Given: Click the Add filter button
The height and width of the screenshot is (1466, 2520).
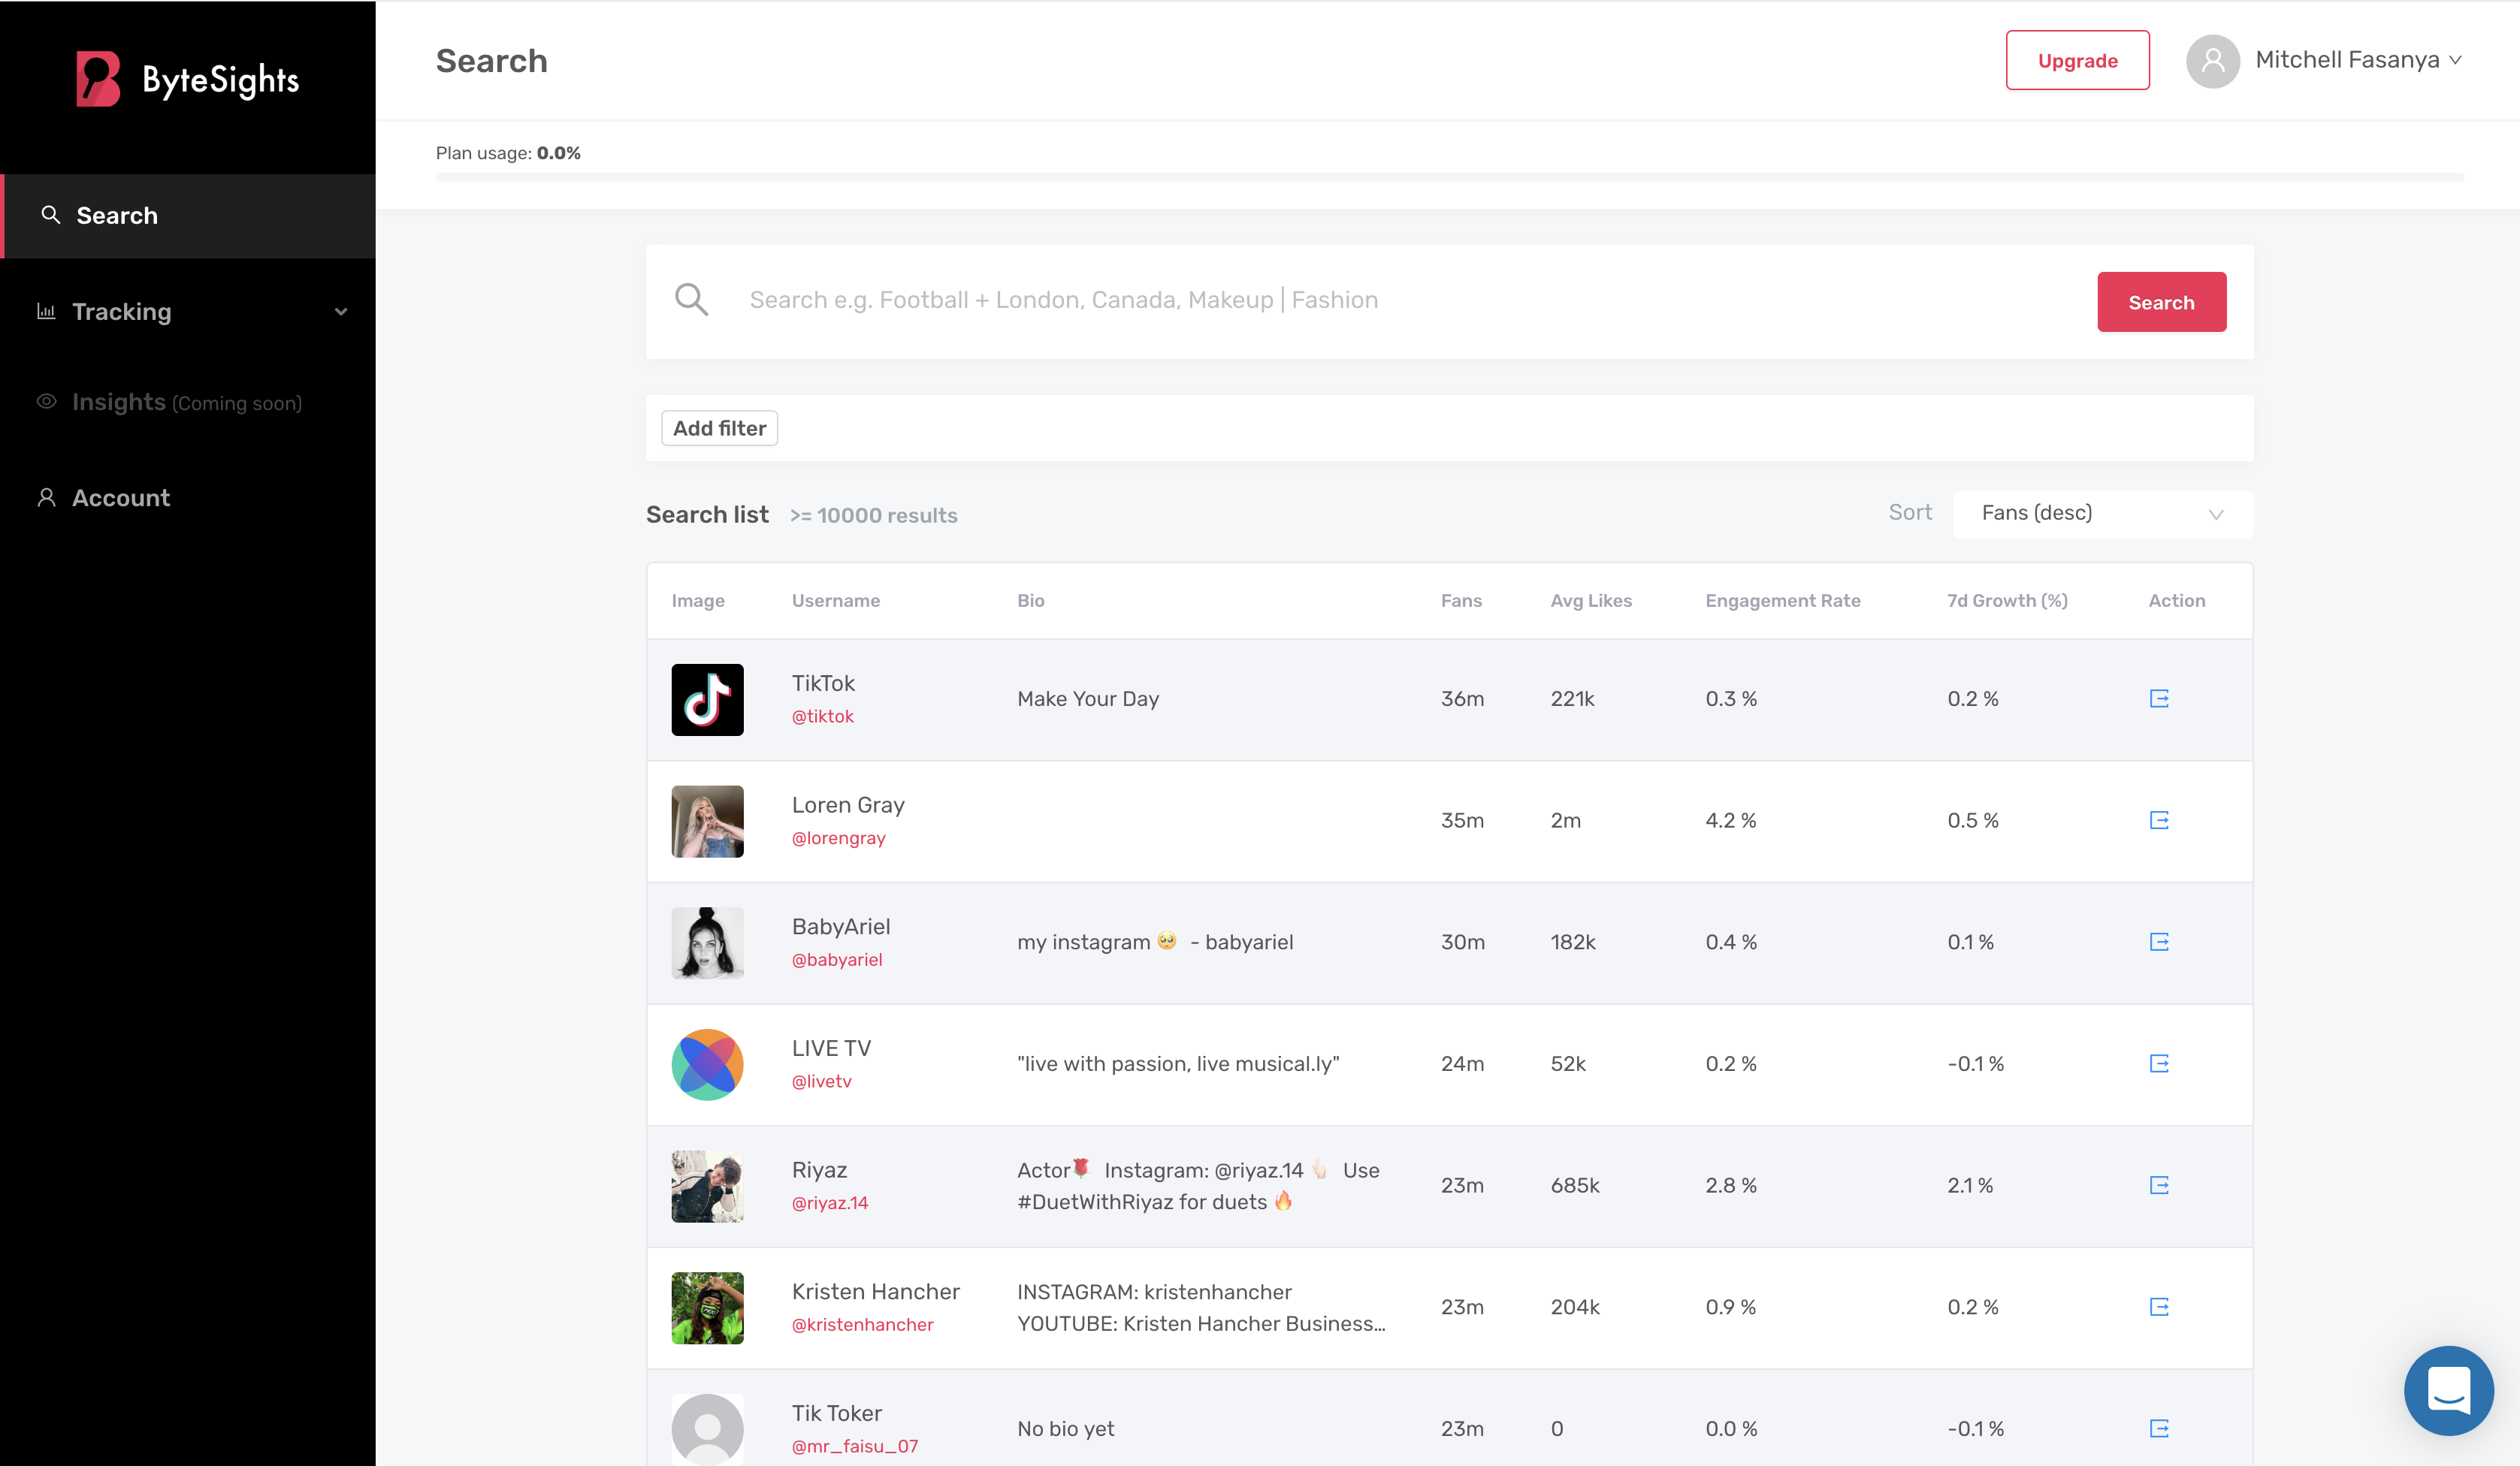Looking at the screenshot, I should click(718, 427).
